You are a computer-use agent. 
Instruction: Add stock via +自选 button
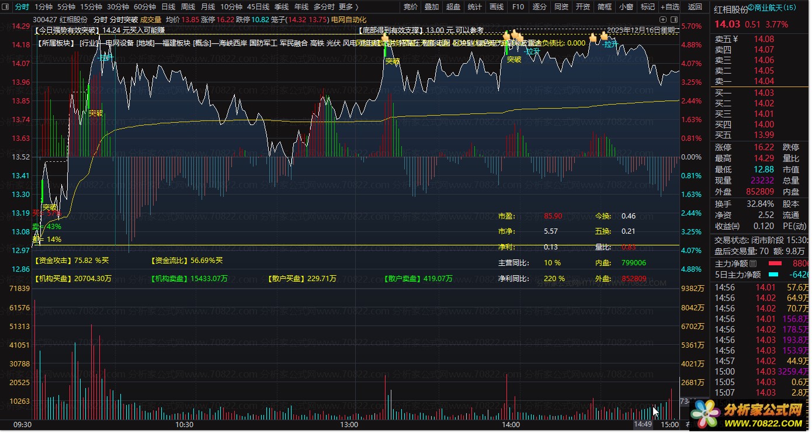point(670,7)
